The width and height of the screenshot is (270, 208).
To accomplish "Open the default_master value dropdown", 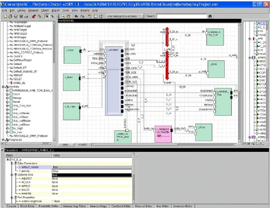I will (x=92, y=167).
